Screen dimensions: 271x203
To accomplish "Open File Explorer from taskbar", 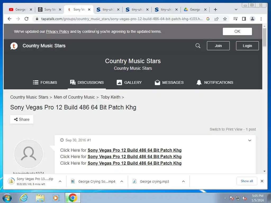I will coord(40,198).
